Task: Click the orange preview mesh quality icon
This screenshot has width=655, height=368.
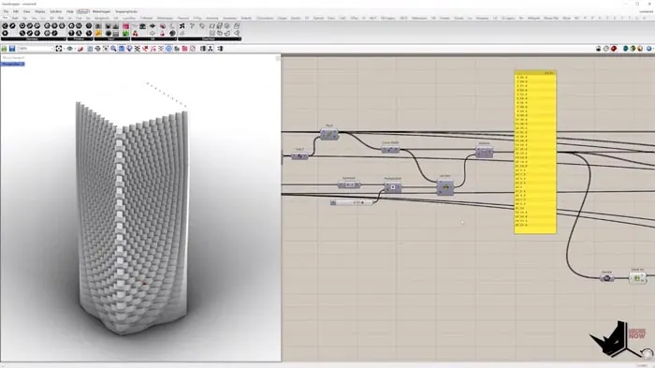Action: pyautogui.click(x=640, y=49)
